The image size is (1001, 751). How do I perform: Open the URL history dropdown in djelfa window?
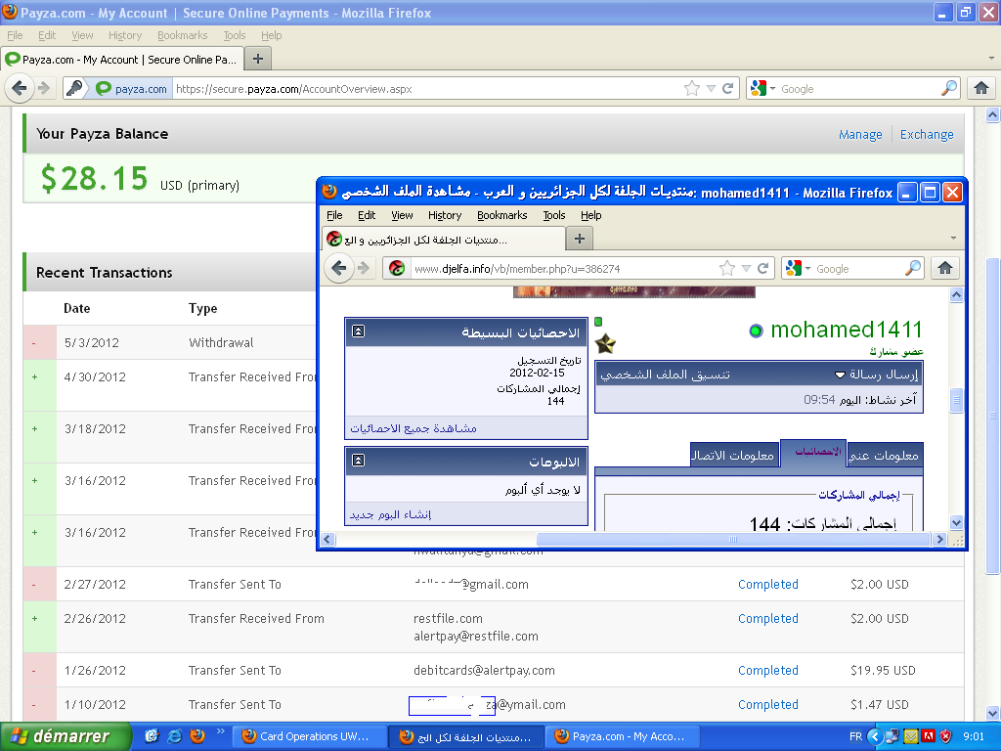pos(746,268)
